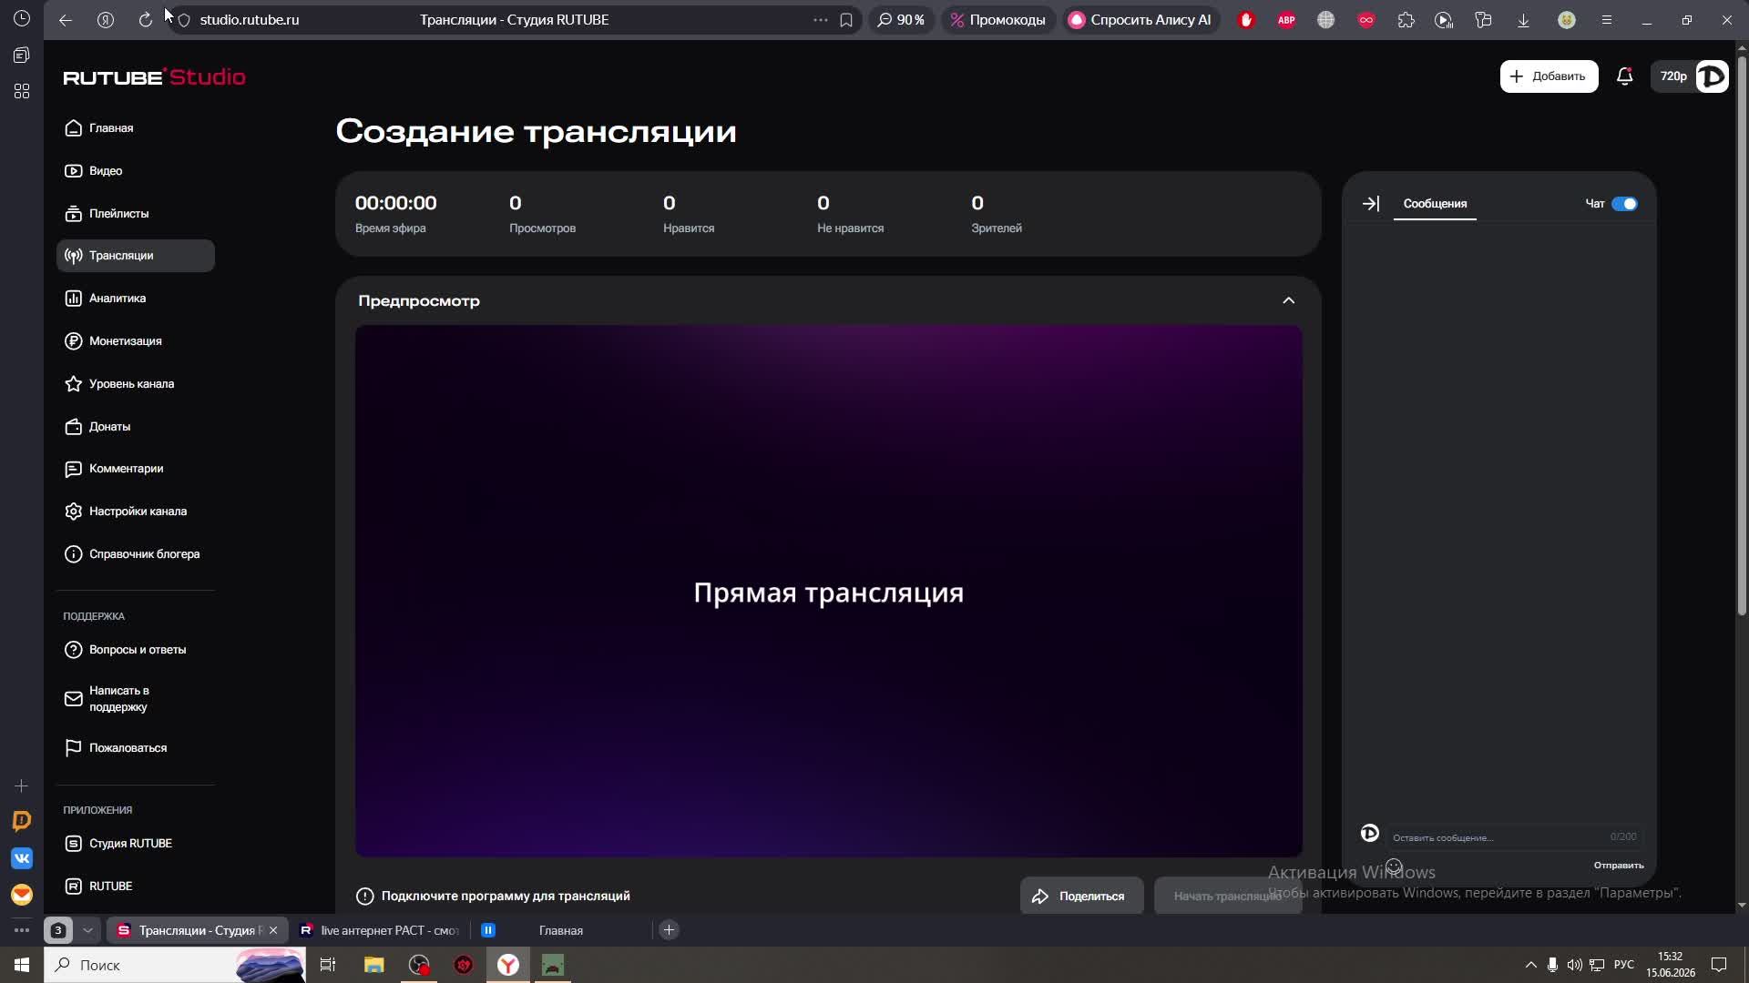This screenshot has height=983, width=1749.
Task: Open the emoji picker in chat
Action: click(x=1394, y=866)
